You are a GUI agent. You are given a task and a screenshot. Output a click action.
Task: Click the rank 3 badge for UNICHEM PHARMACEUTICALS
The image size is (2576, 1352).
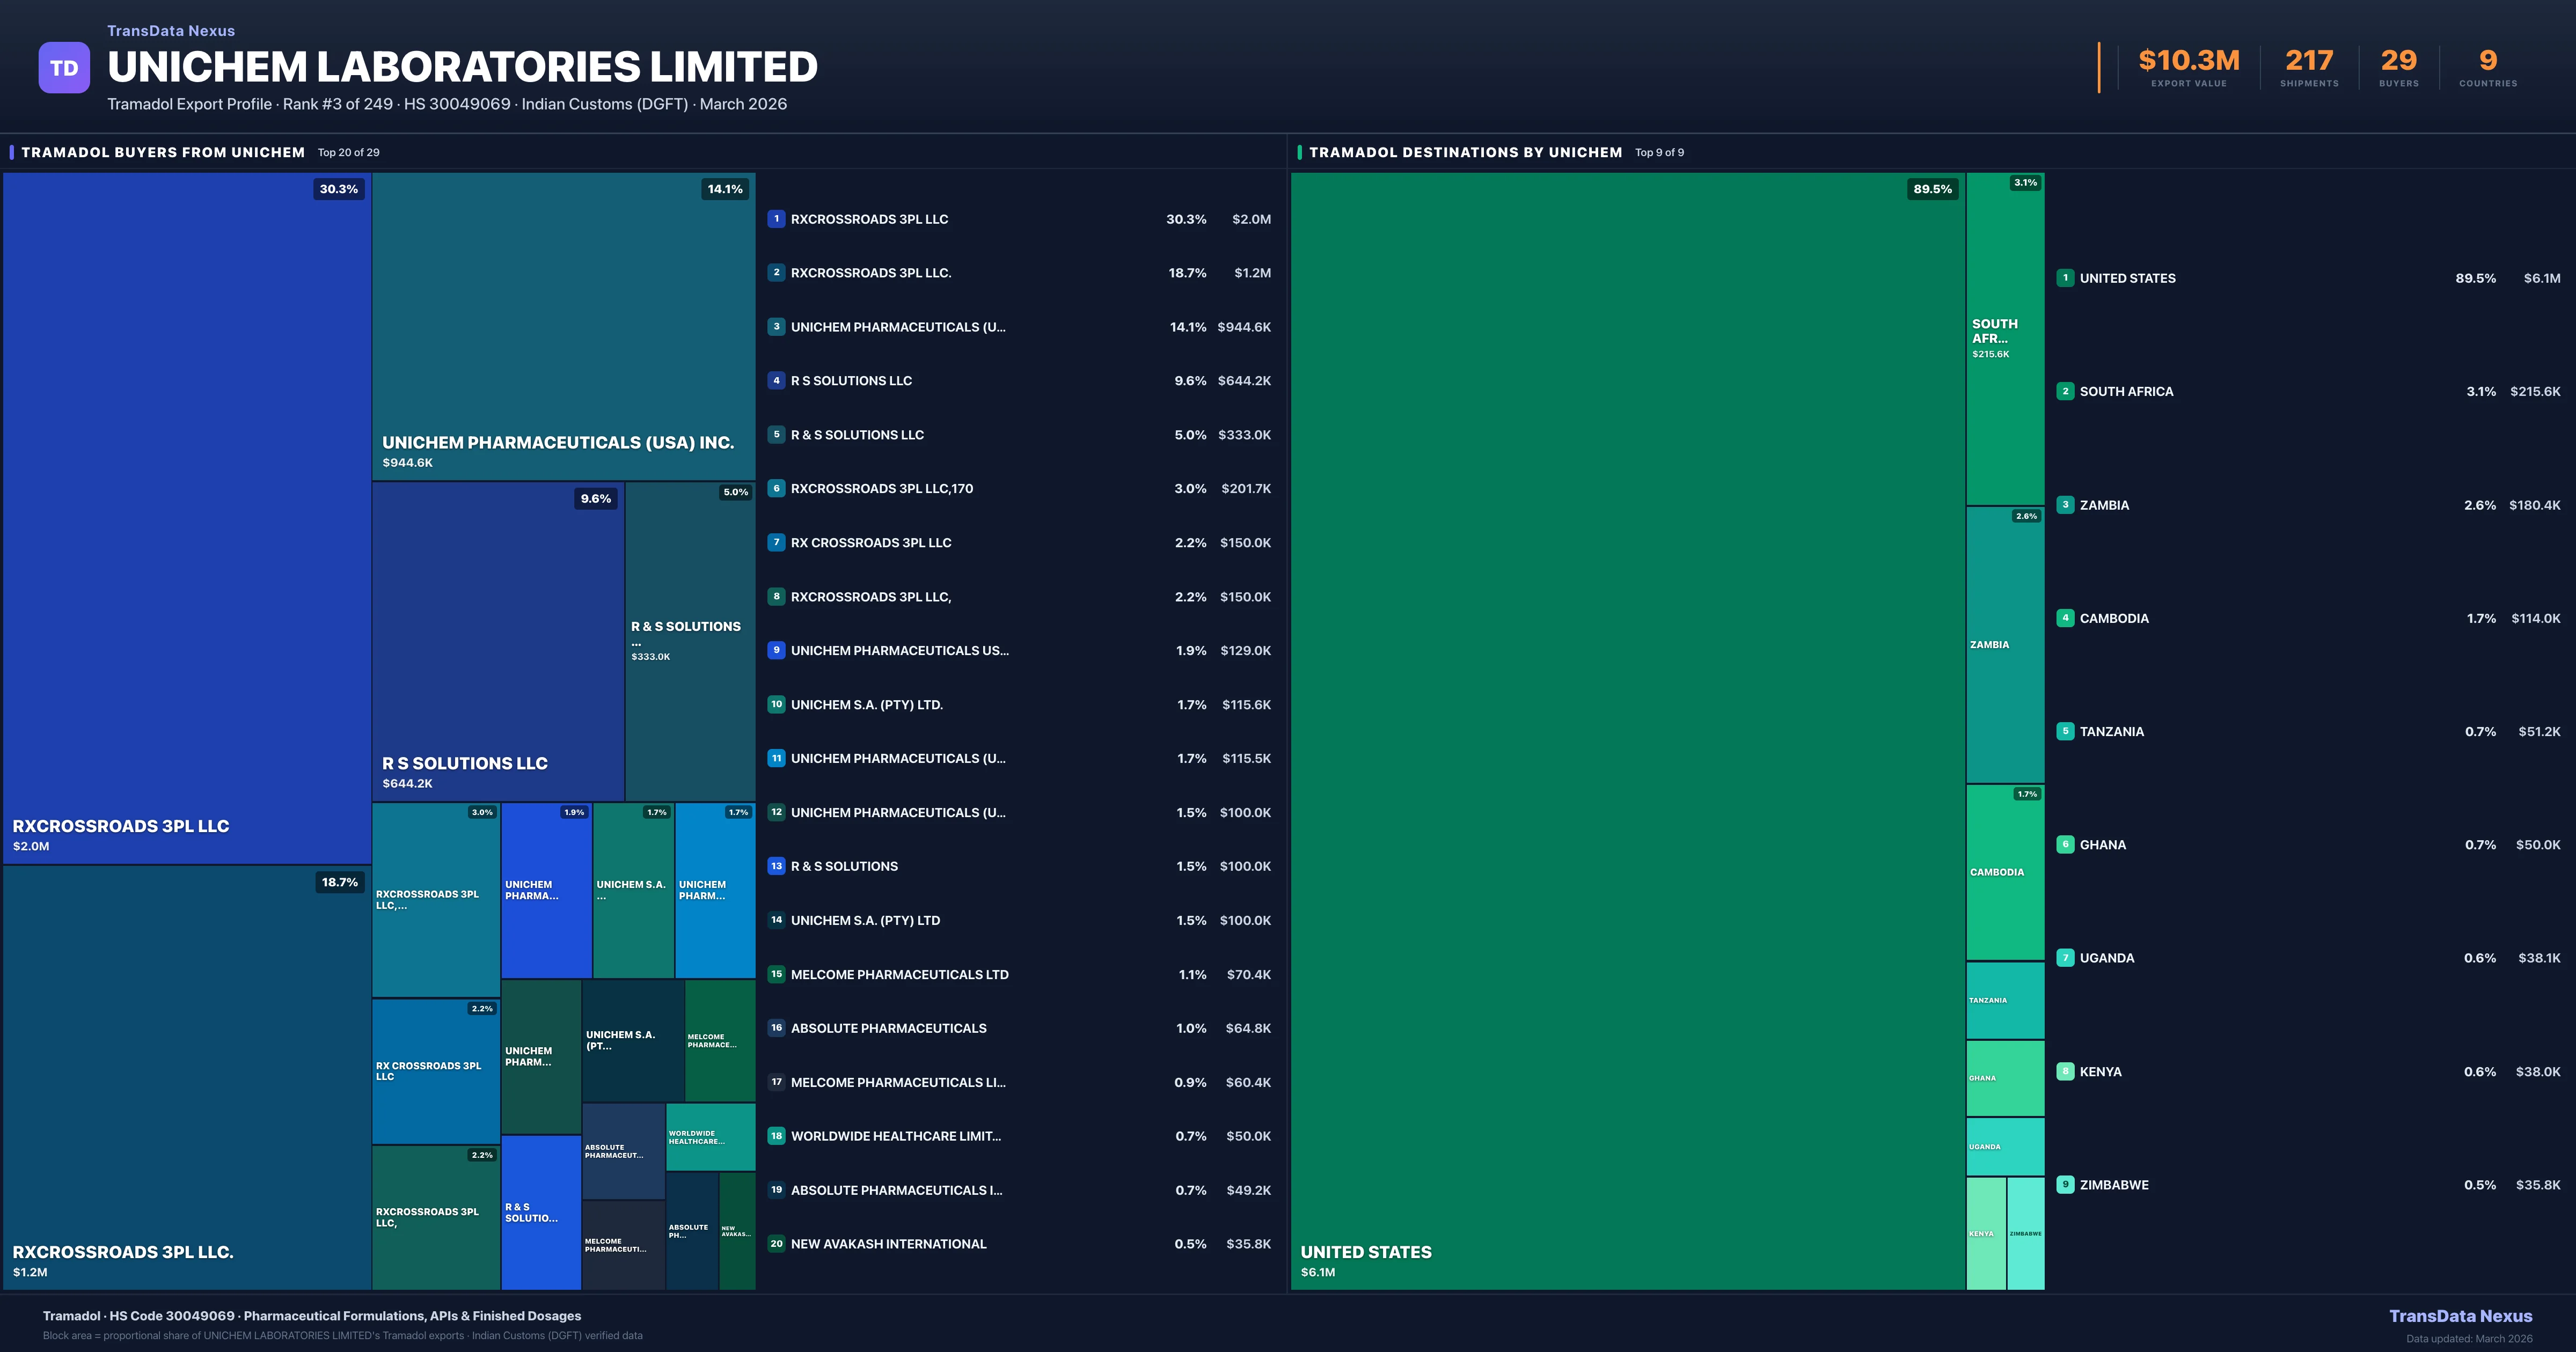tap(776, 327)
